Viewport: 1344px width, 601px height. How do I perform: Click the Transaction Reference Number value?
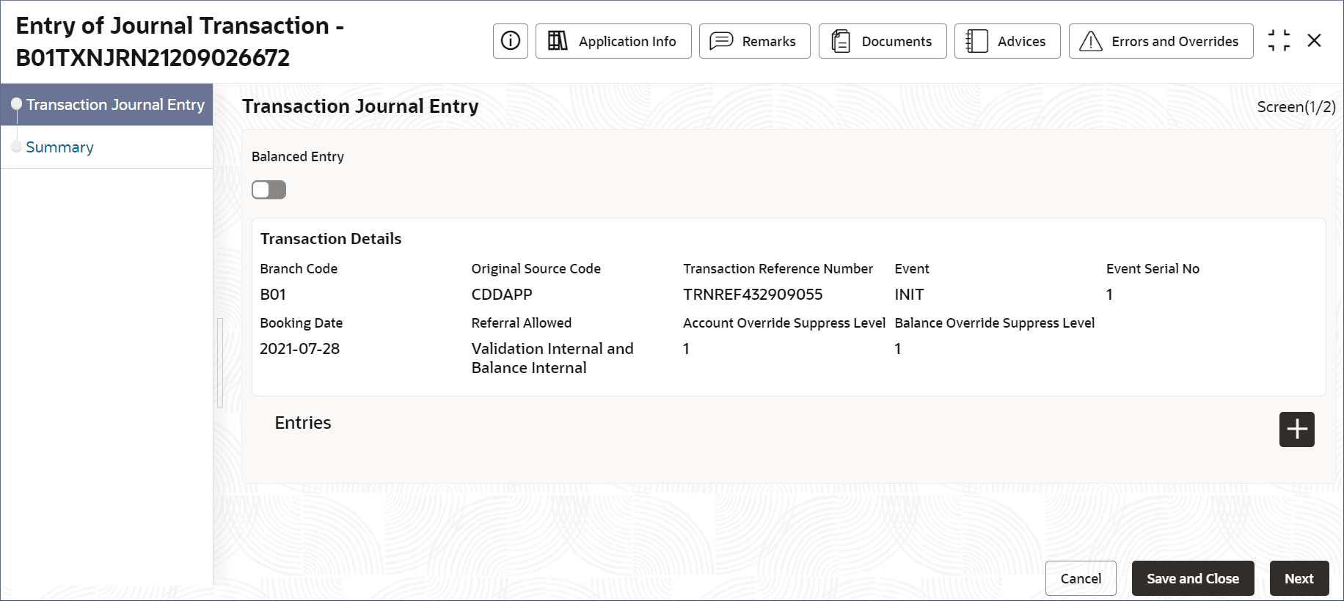[x=753, y=295]
